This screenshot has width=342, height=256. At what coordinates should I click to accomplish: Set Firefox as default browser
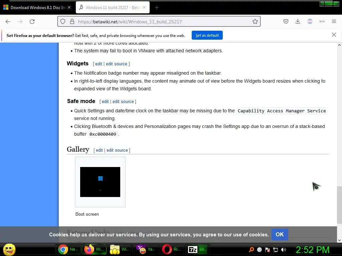(x=207, y=35)
